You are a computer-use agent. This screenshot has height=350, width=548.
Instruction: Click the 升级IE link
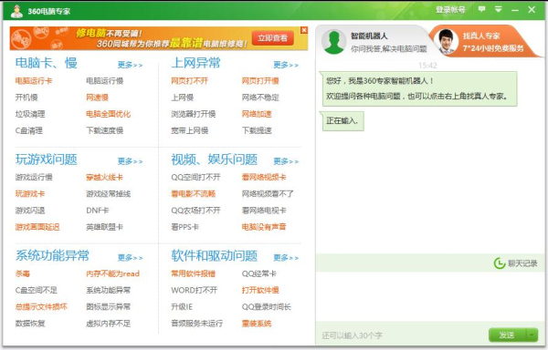[x=182, y=307]
